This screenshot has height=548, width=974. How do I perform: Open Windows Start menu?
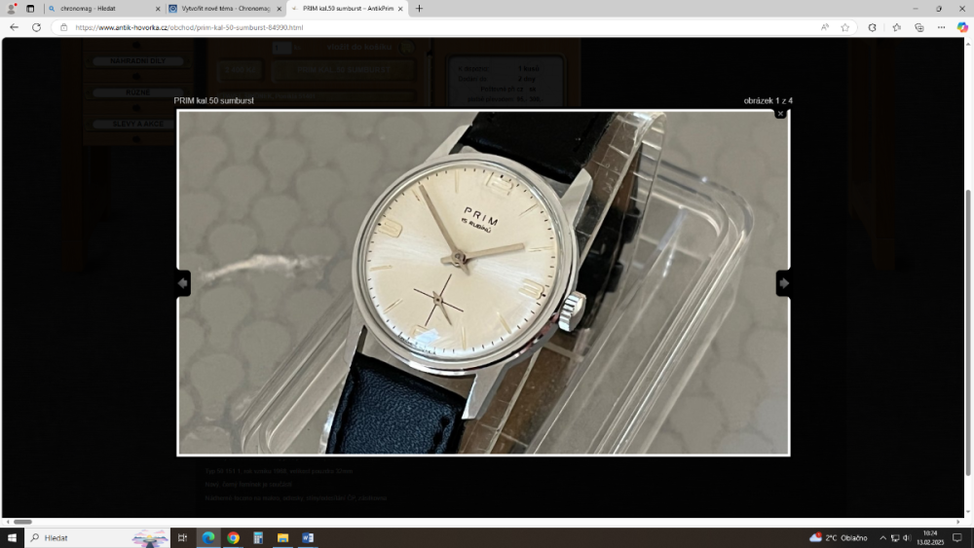pos(12,537)
